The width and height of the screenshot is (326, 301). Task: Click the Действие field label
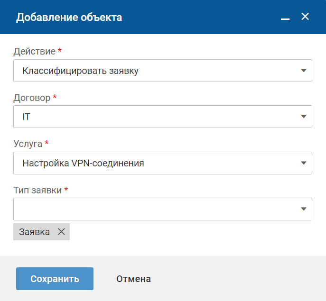pos(34,51)
